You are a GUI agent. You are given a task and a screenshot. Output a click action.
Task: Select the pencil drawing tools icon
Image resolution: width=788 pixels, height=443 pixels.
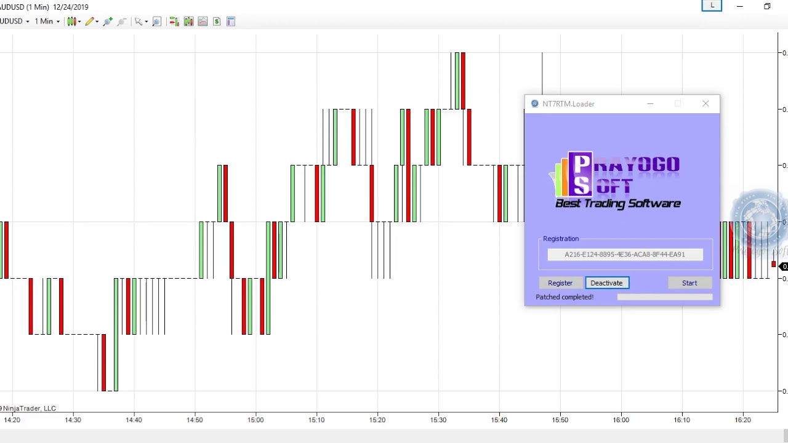(90, 22)
